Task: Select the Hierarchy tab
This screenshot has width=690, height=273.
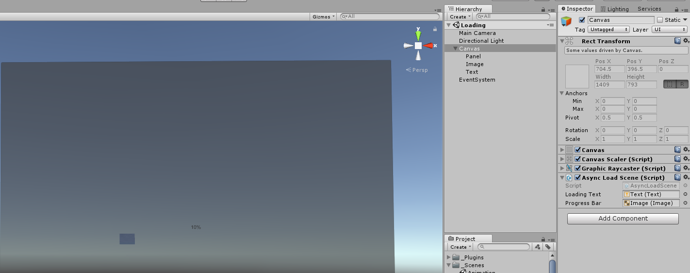Action: click(468, 9)
